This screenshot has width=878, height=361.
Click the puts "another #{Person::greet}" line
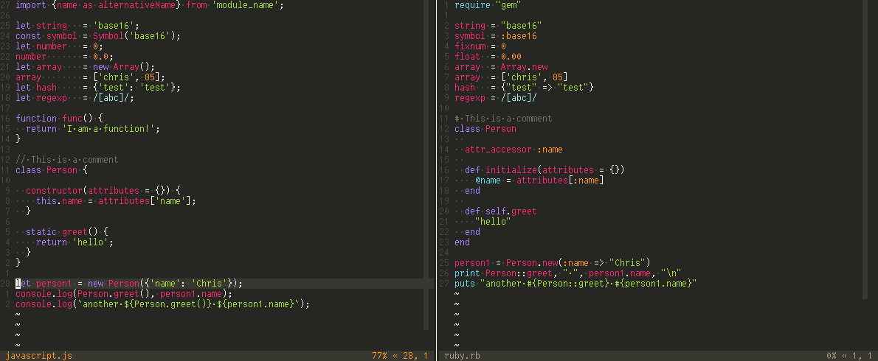[575, 284]
